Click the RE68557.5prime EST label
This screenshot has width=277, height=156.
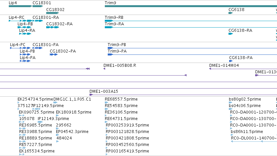(x=121, y=99)
